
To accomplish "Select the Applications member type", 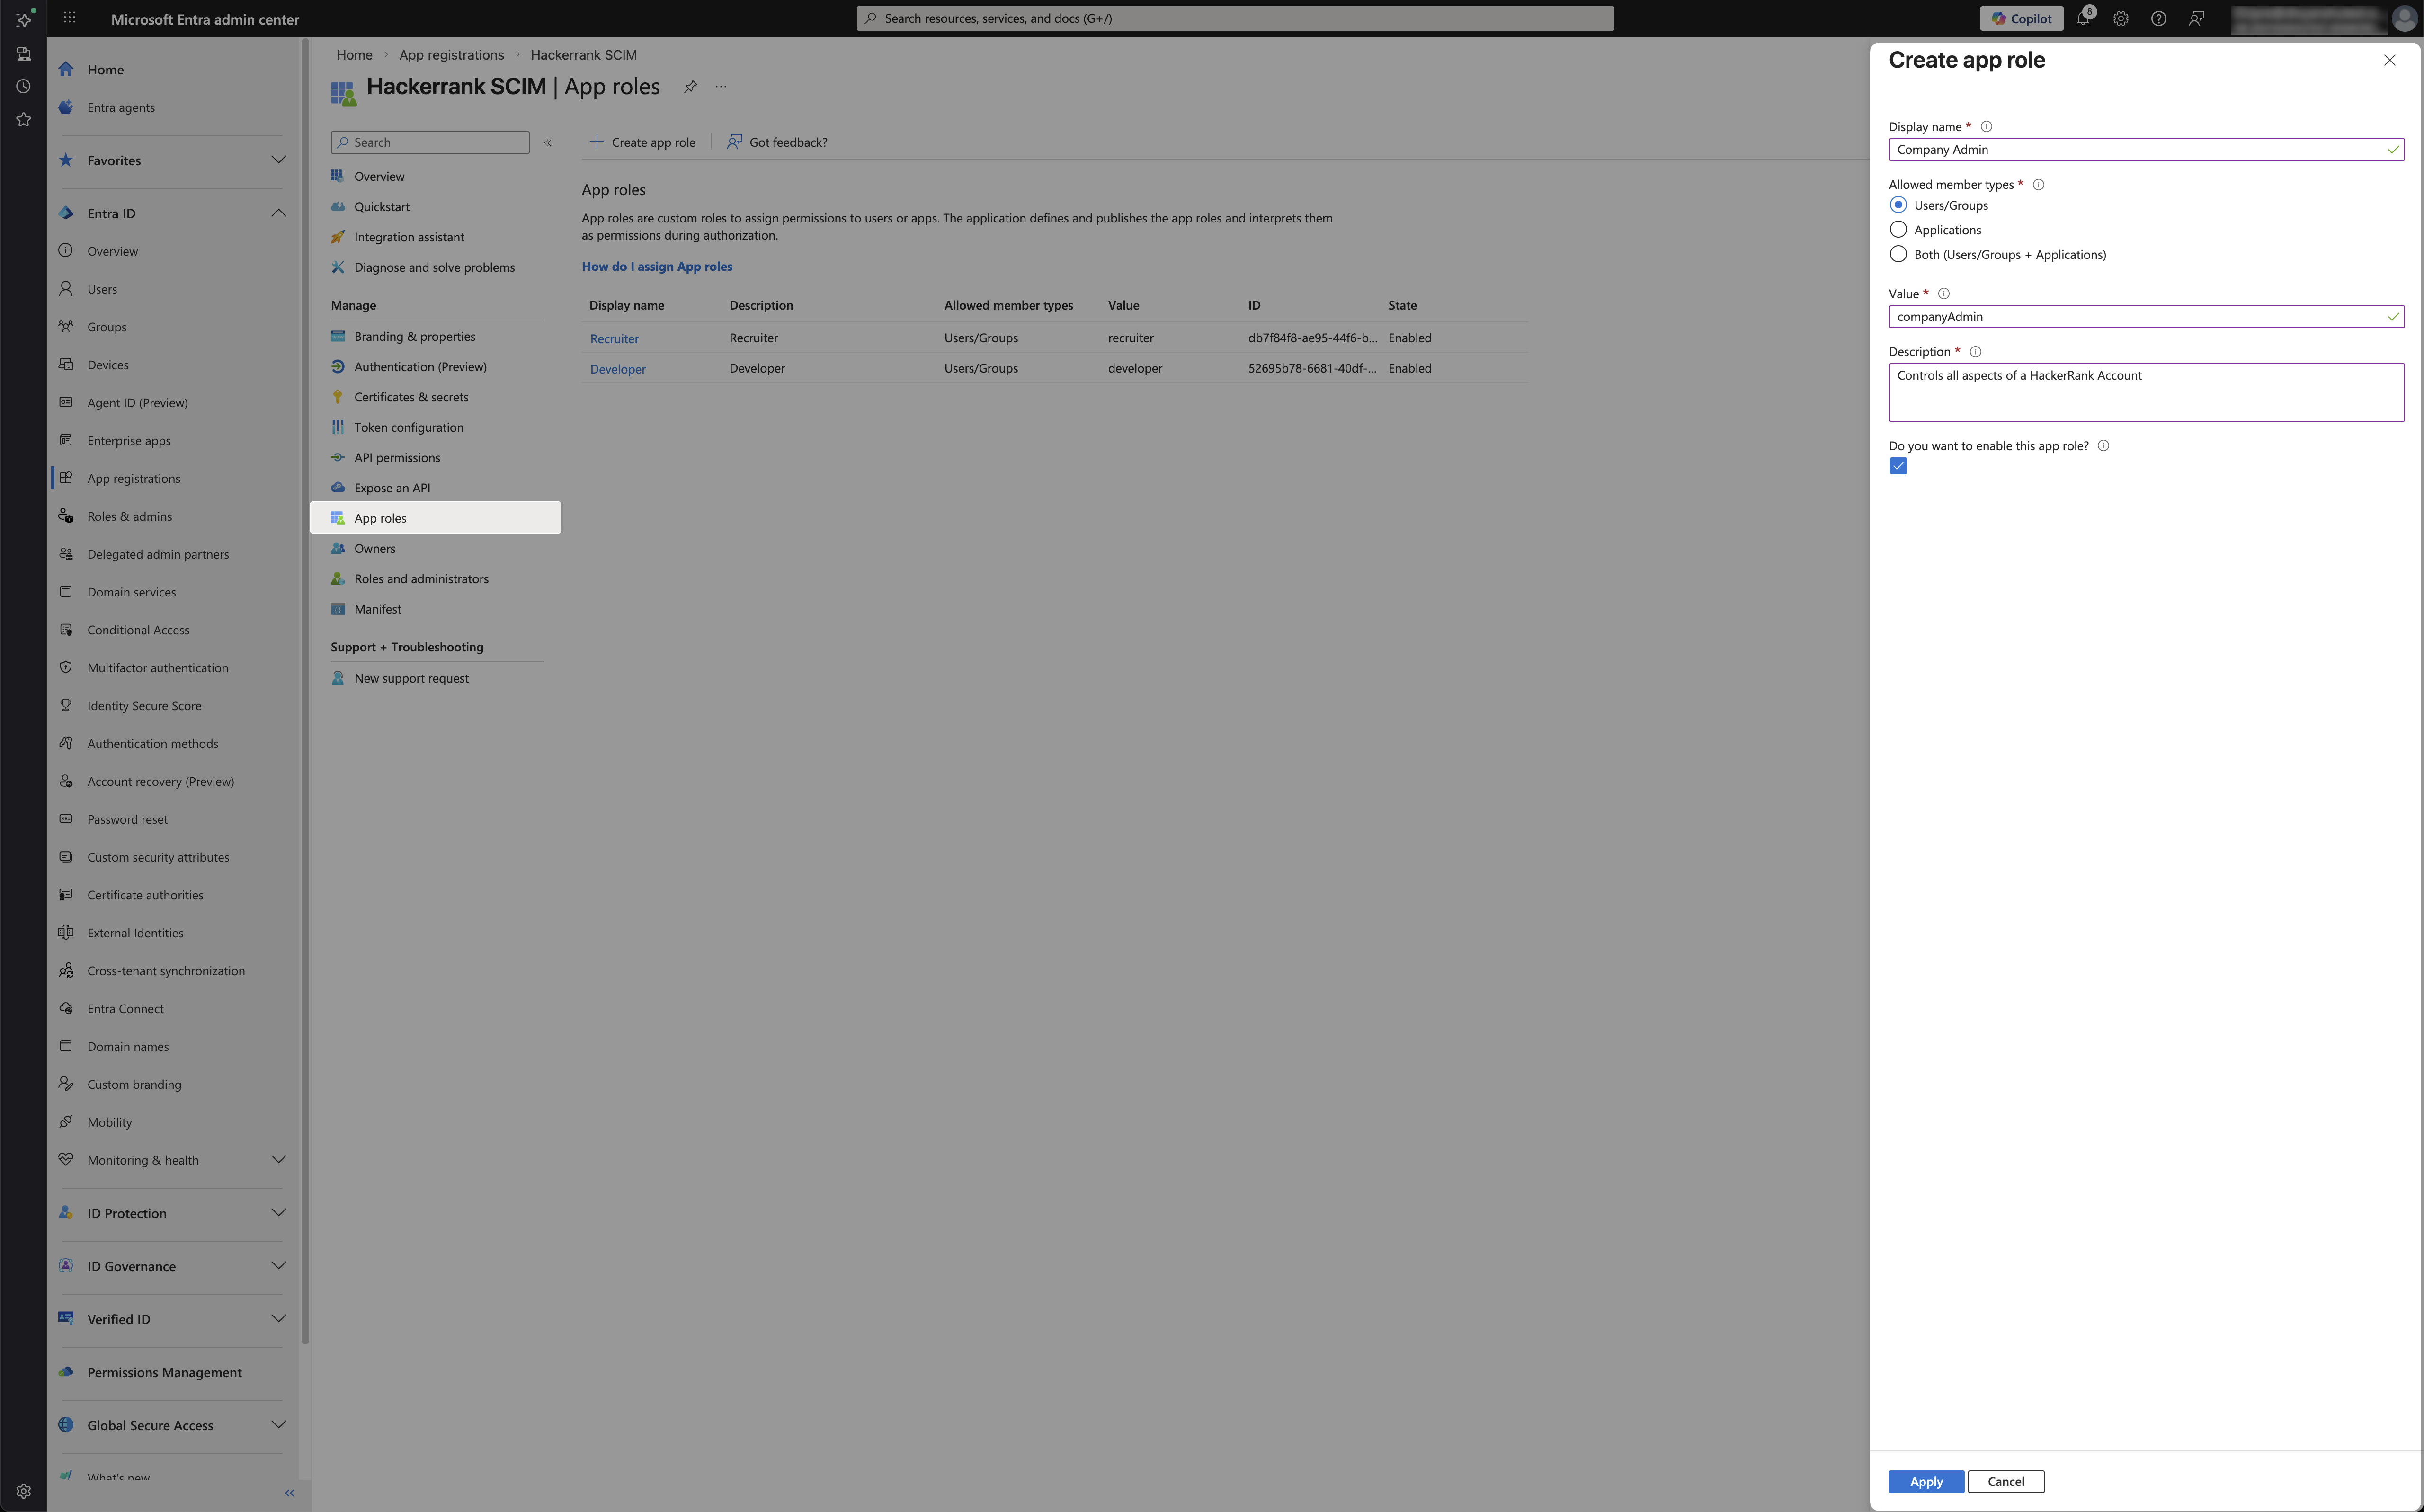I will pos(1898,230).
